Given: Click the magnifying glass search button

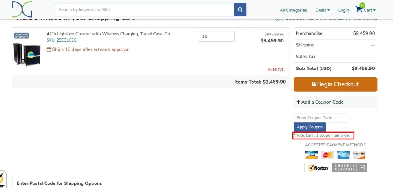Looking at the screenshot, I should tap(240, 10).
